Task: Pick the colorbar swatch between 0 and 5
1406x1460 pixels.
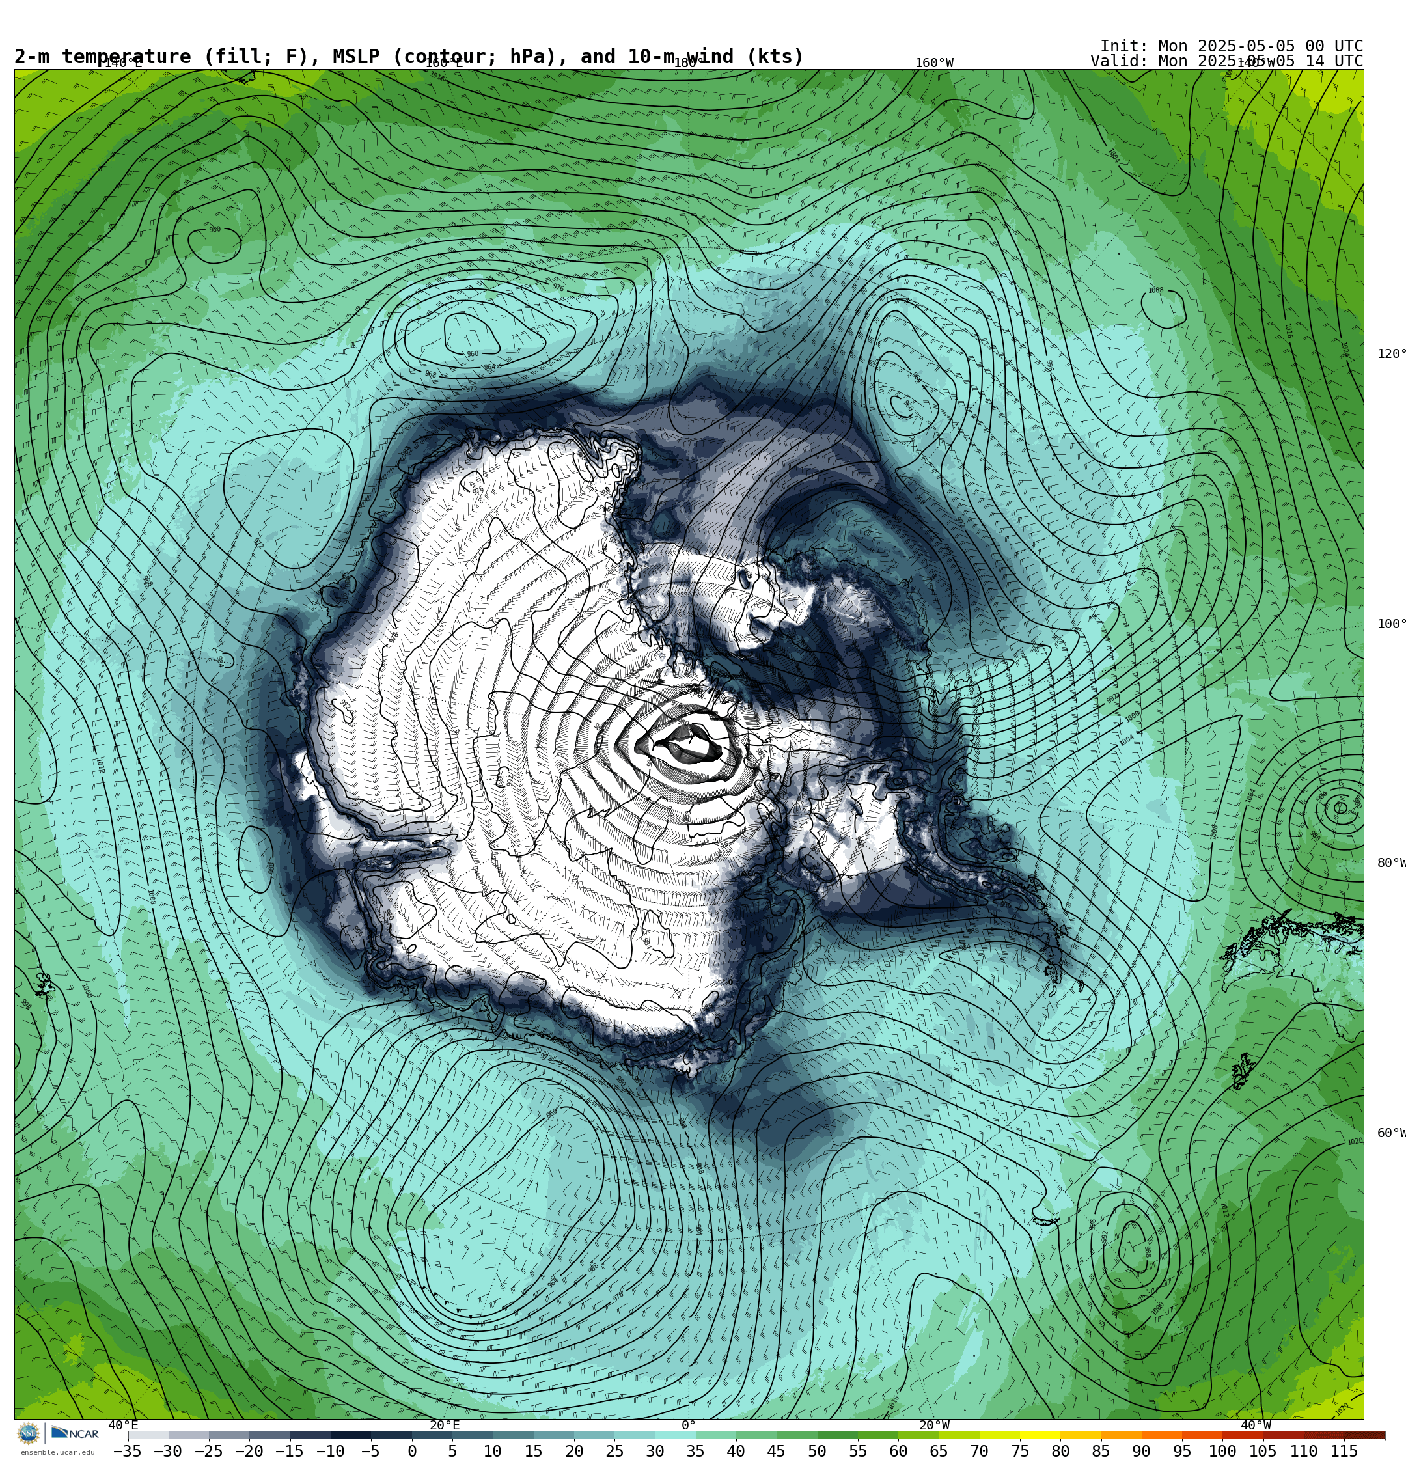Action: click(432, 1435)
